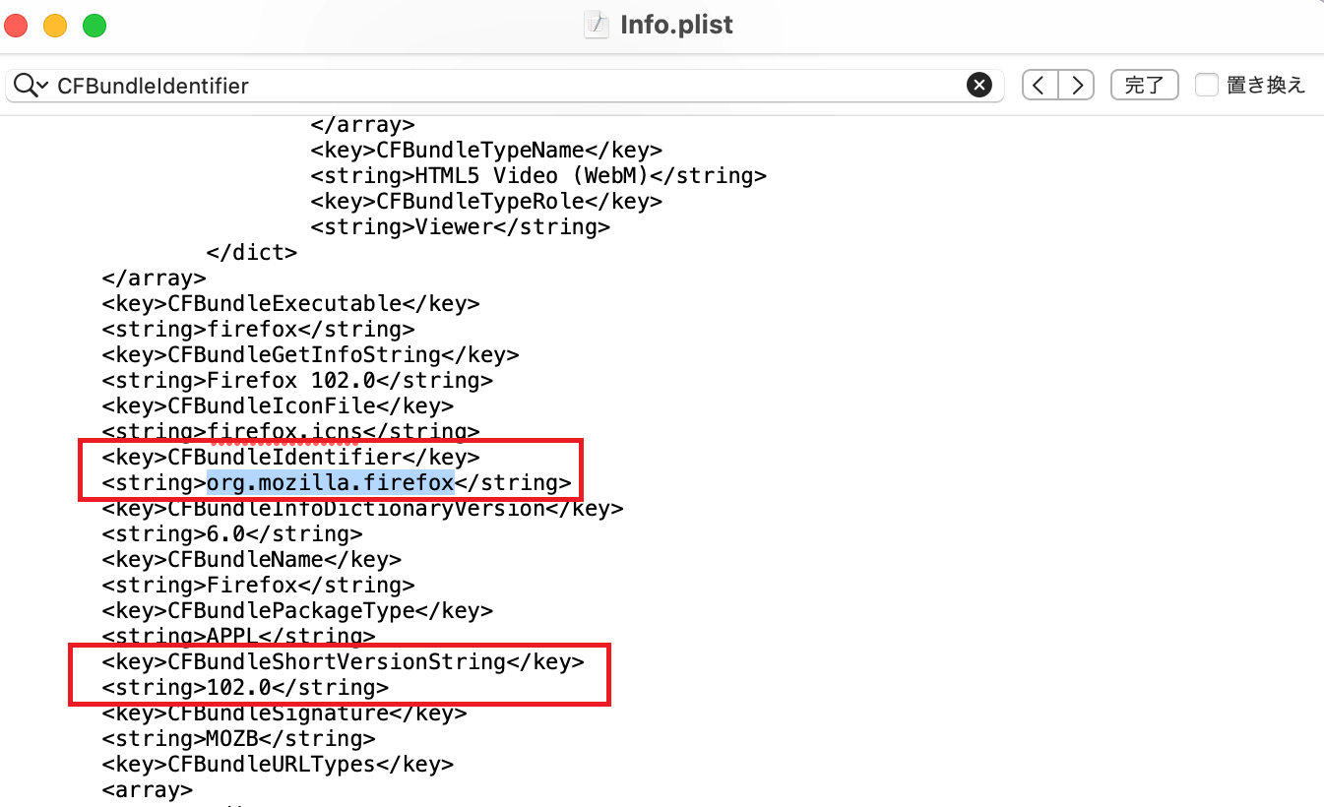Click the Viewer string line
This screenshot has width=1324, height=807.
click(461, 227)
